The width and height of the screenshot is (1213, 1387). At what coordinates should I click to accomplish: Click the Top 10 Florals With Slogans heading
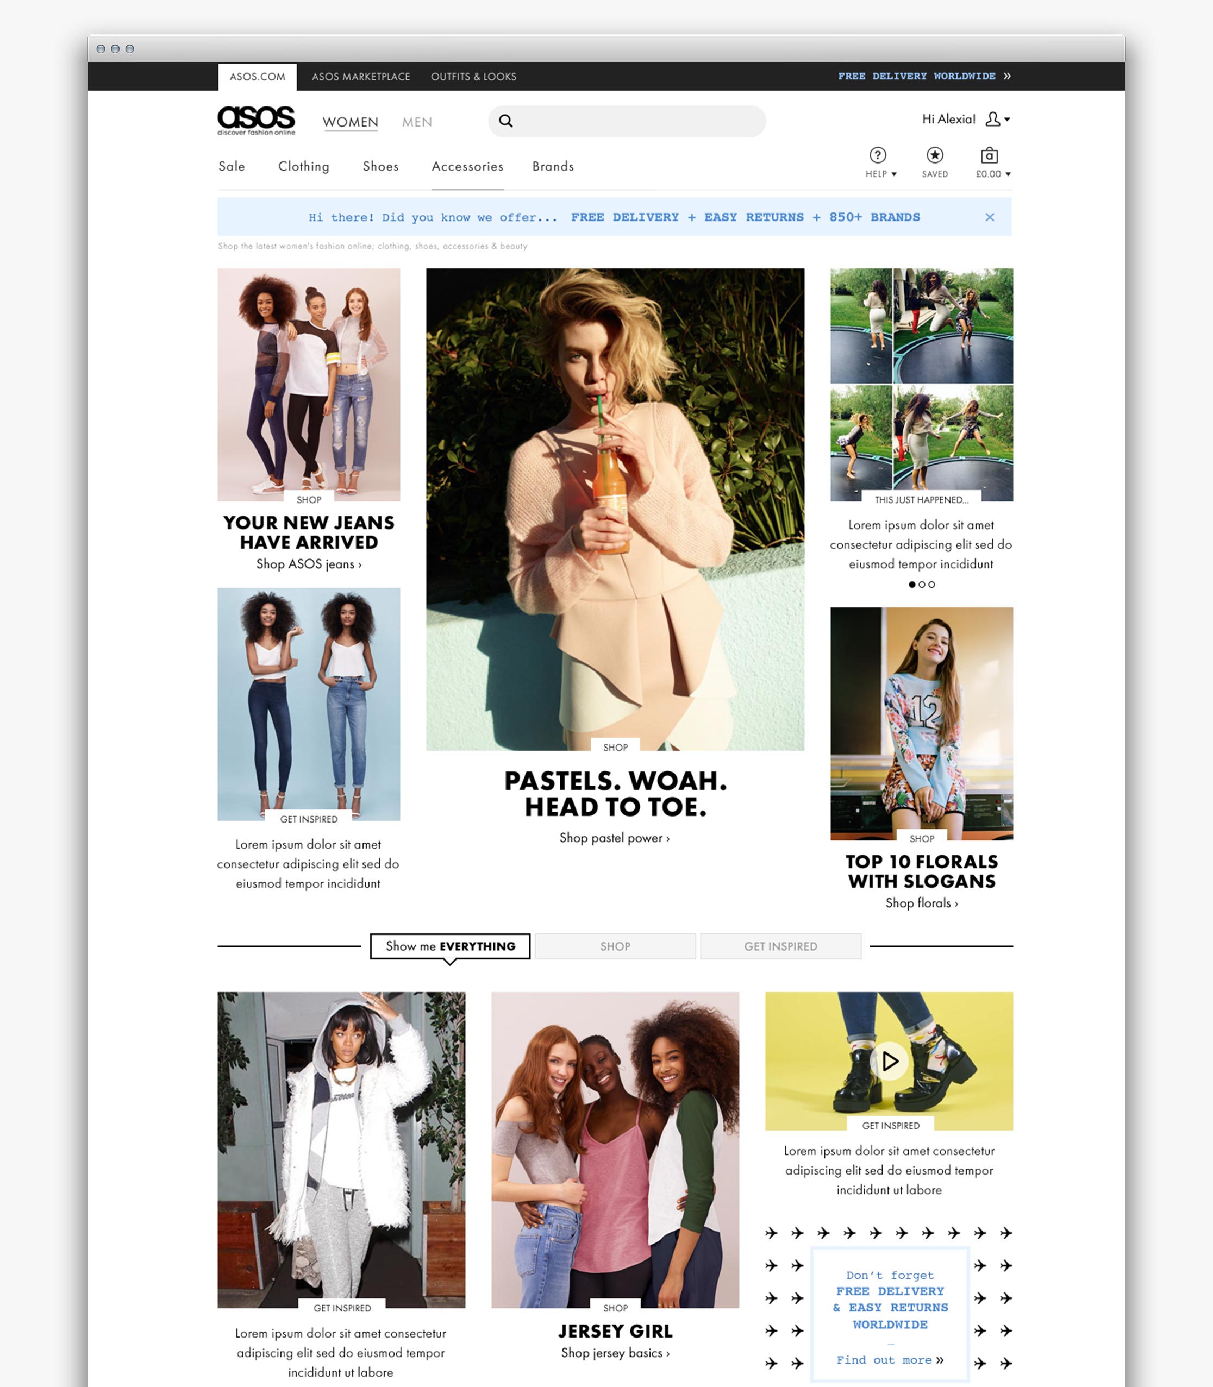(x=921, y=871)
